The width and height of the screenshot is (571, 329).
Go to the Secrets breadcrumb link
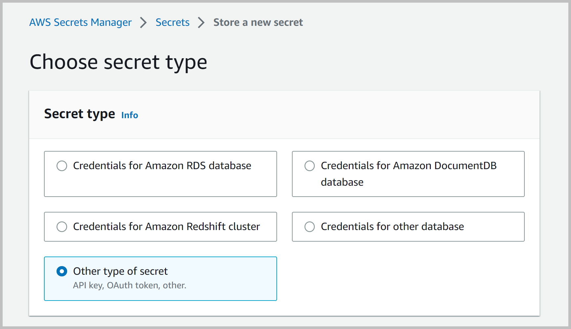click(x=172, y=23)
